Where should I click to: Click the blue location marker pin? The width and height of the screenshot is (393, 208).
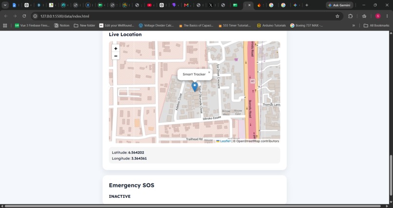(x=195, y=87)
